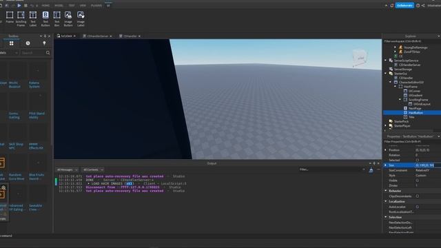The height and width of the screenshot is (248, 441).
Task: Click the Collaborate button
Action: coord(404,6)
